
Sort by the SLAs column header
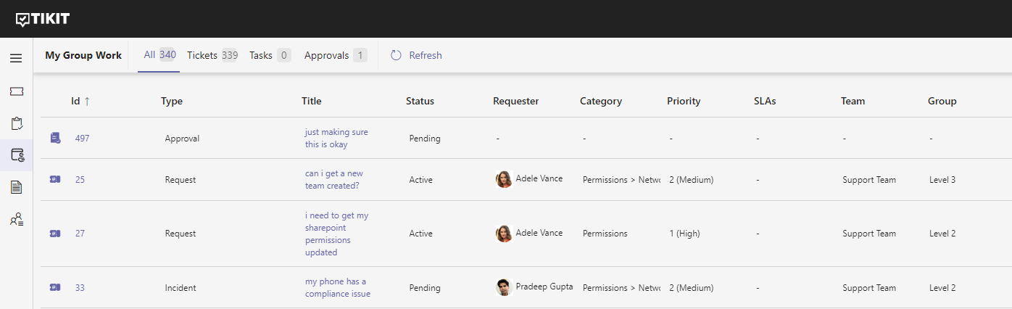(765, 102)
